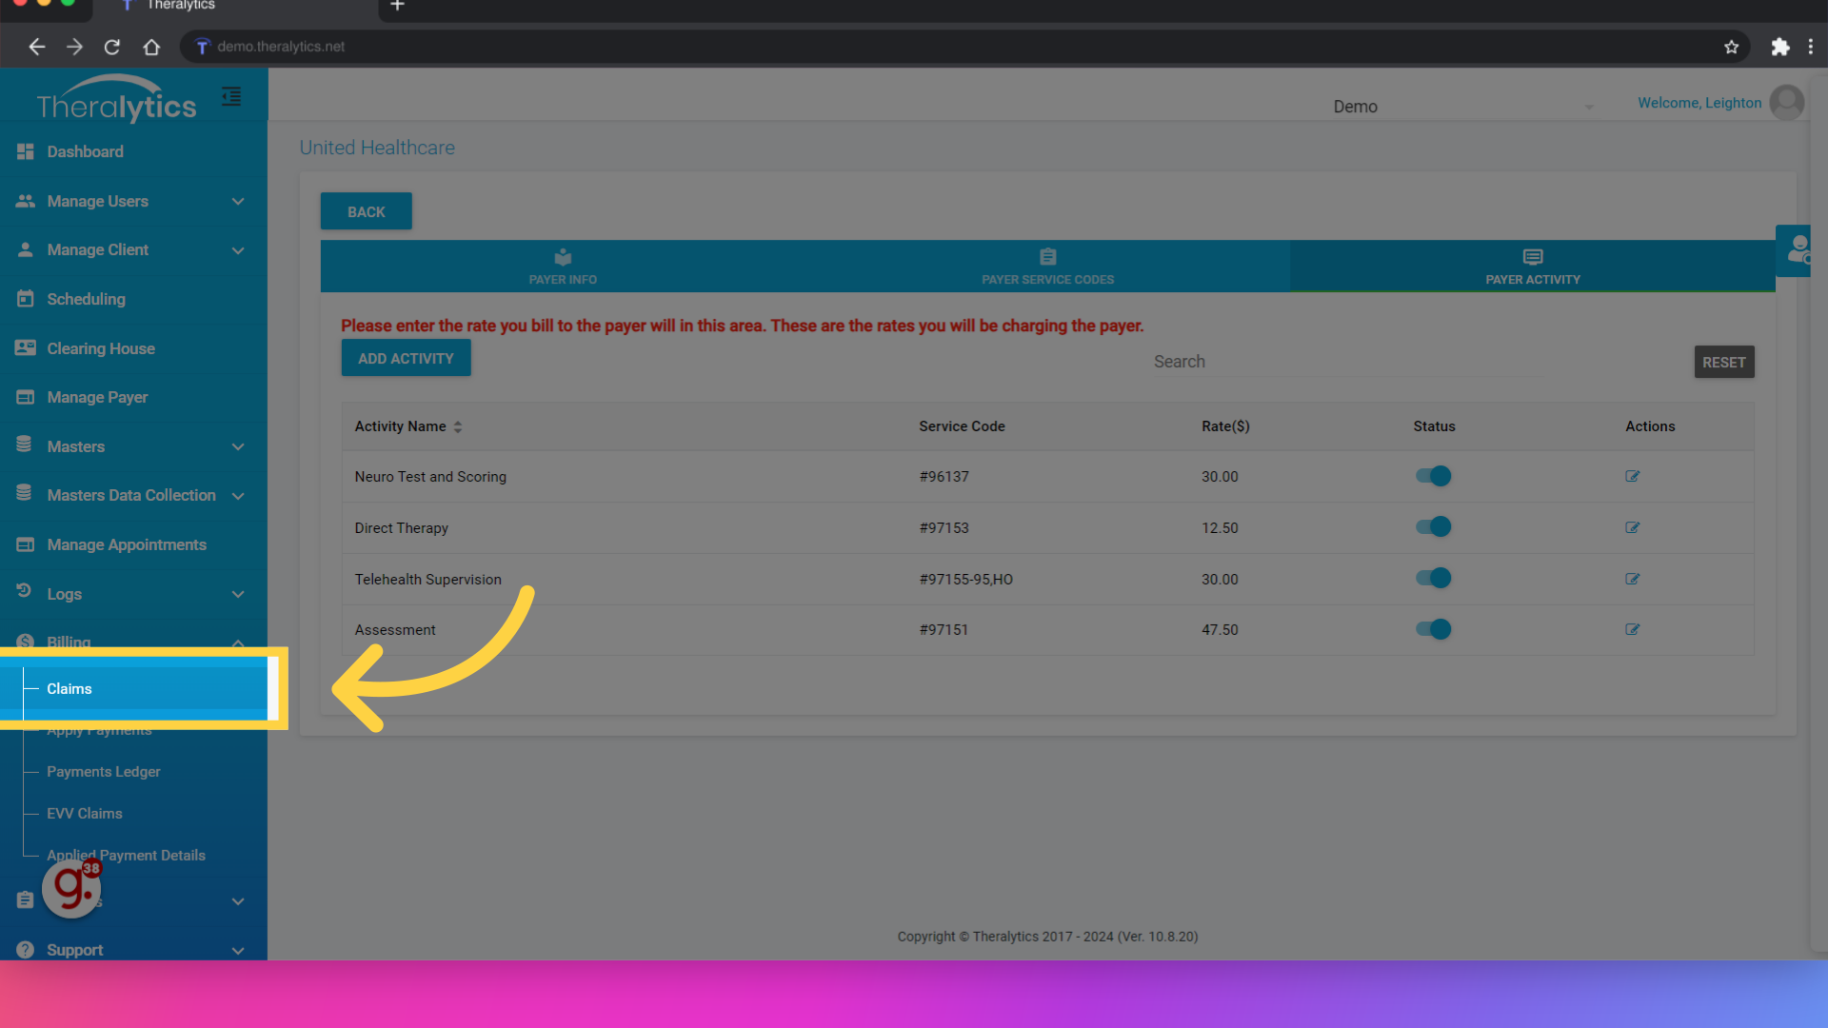The width and height of the screenshot is (1828, 1028).
Task: Collapse the sidebar with the menu toggle icon
Action: click(231, 96)
